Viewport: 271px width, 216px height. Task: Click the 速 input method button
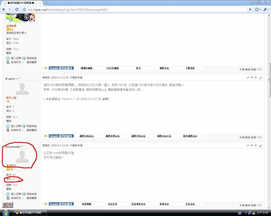pos(5,205)
